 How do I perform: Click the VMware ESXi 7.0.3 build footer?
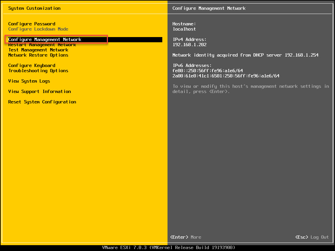pyautogui.click(x=168, y=248)
